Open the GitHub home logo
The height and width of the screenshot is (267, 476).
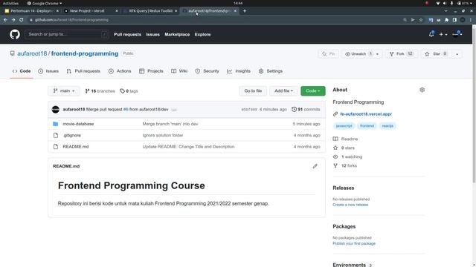(x=15, y=35)
